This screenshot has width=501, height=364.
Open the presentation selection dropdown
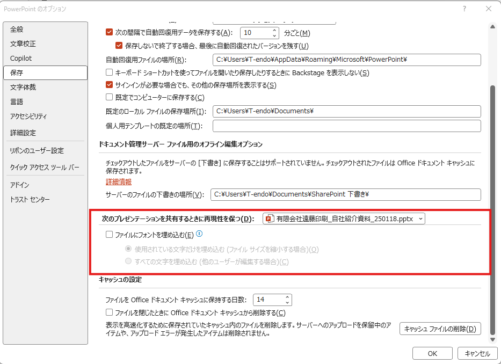pos(420,219)
